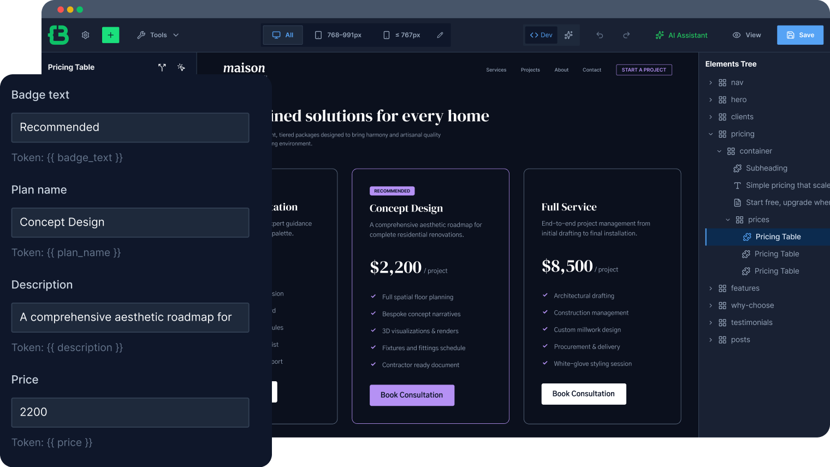The width and height of the screenshot is (830, 467).
Task: Click the Subheading component puzzle icon
Action: [737, 168]
